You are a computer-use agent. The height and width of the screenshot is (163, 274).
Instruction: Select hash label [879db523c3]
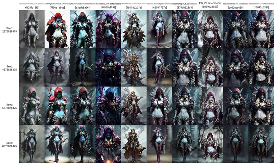(x=185, y=8)
